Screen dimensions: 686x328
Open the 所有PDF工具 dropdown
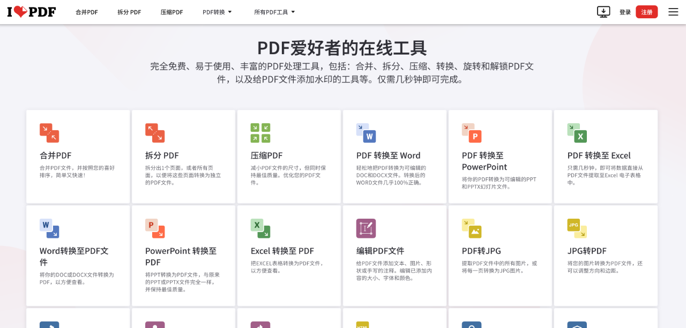click(274, 11)
